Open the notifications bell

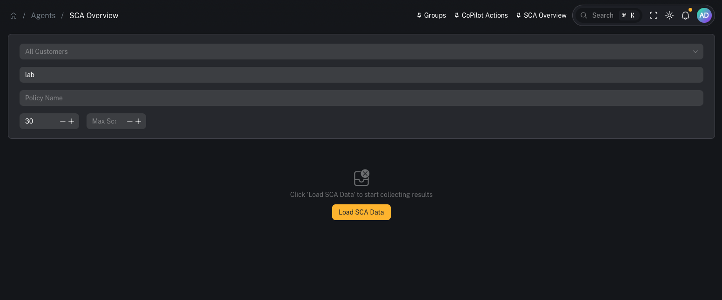pyautogui.click(x=685, y=15)
